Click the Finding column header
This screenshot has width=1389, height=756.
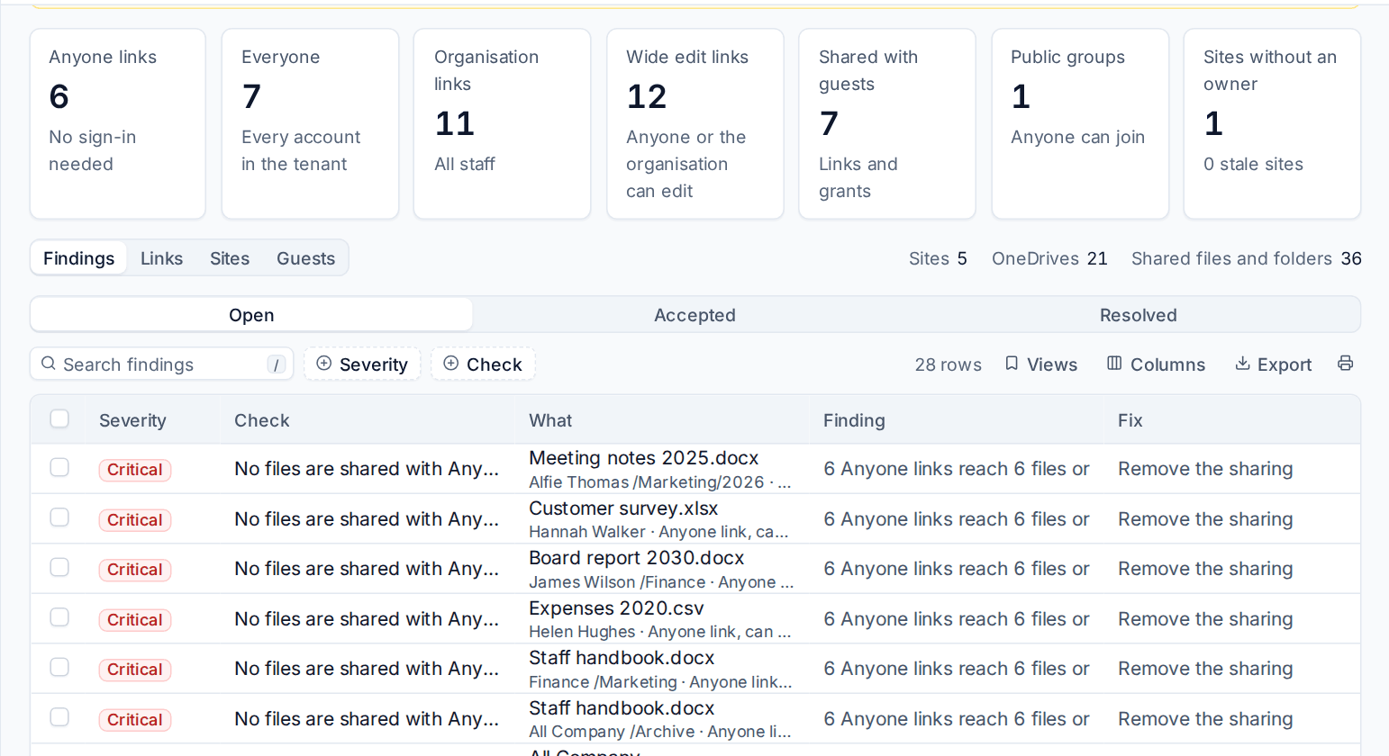click(854, 420)
